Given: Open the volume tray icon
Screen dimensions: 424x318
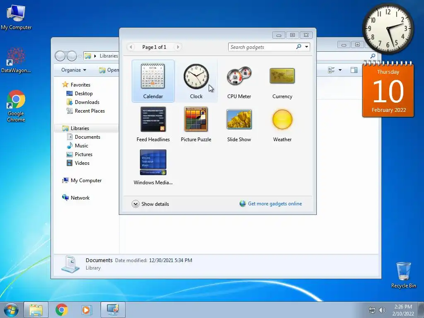Looking at the screenshot, I should click(382, 310).
